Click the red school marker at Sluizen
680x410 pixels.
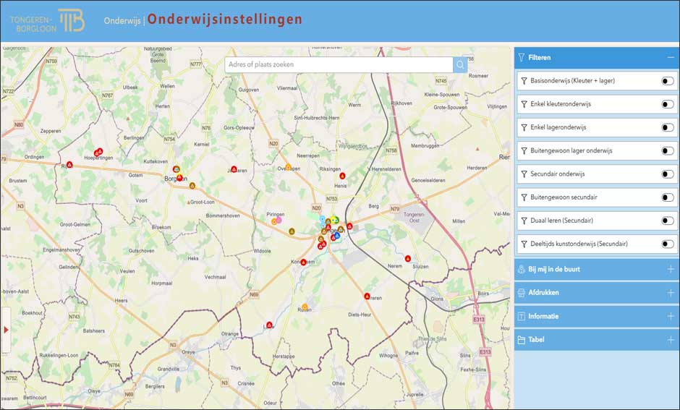pos(408,258)
